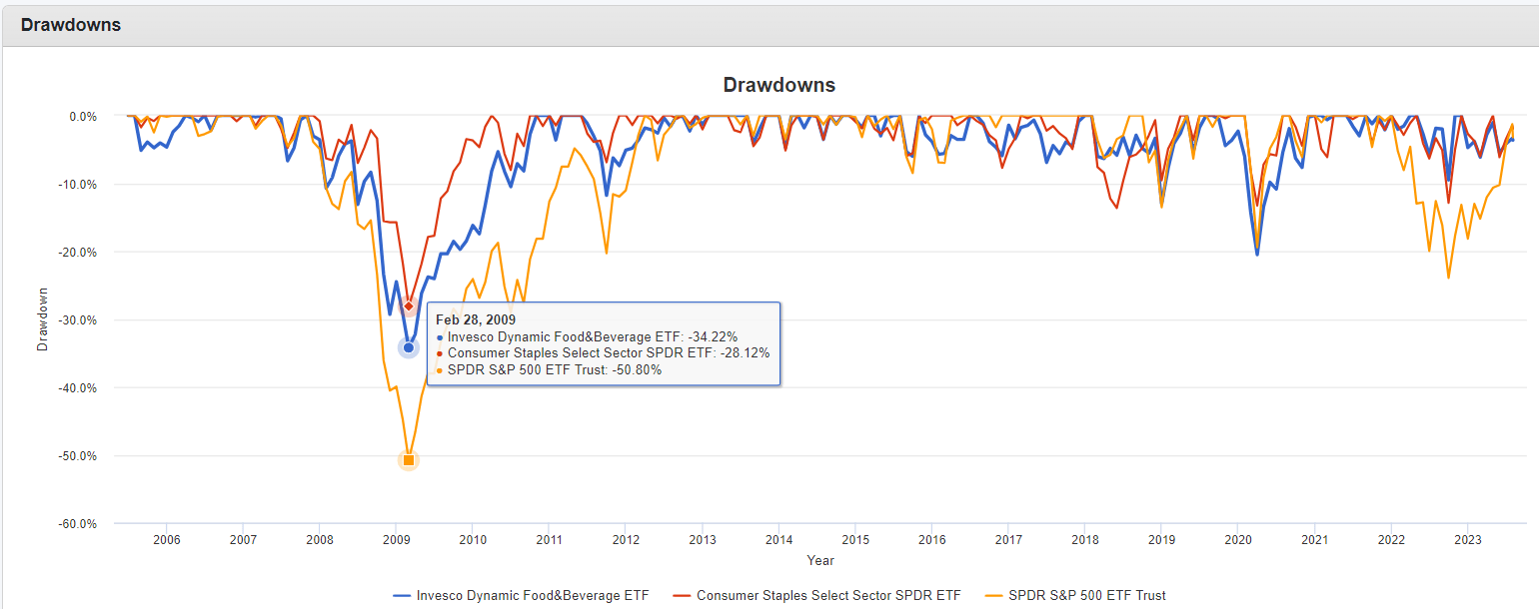
Task: Click the 2009 label on the Year axis
Action: 396,540
